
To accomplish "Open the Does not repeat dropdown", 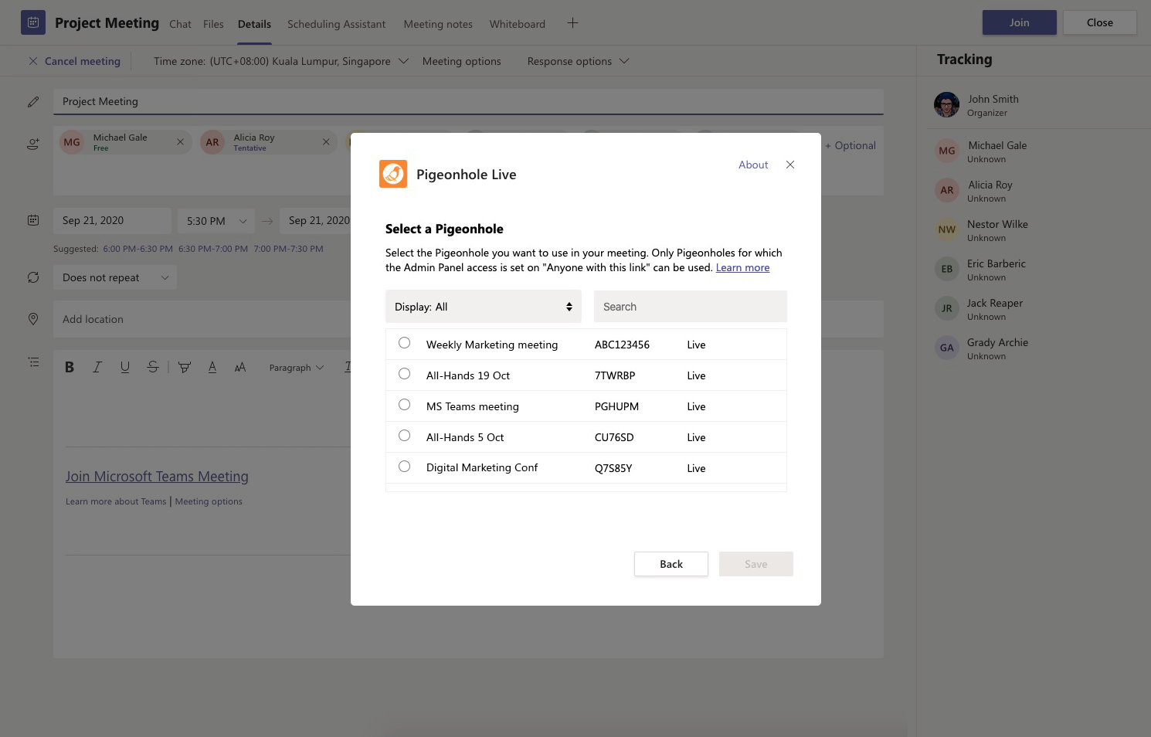I will pyautogui.click(x=115, y=277).
